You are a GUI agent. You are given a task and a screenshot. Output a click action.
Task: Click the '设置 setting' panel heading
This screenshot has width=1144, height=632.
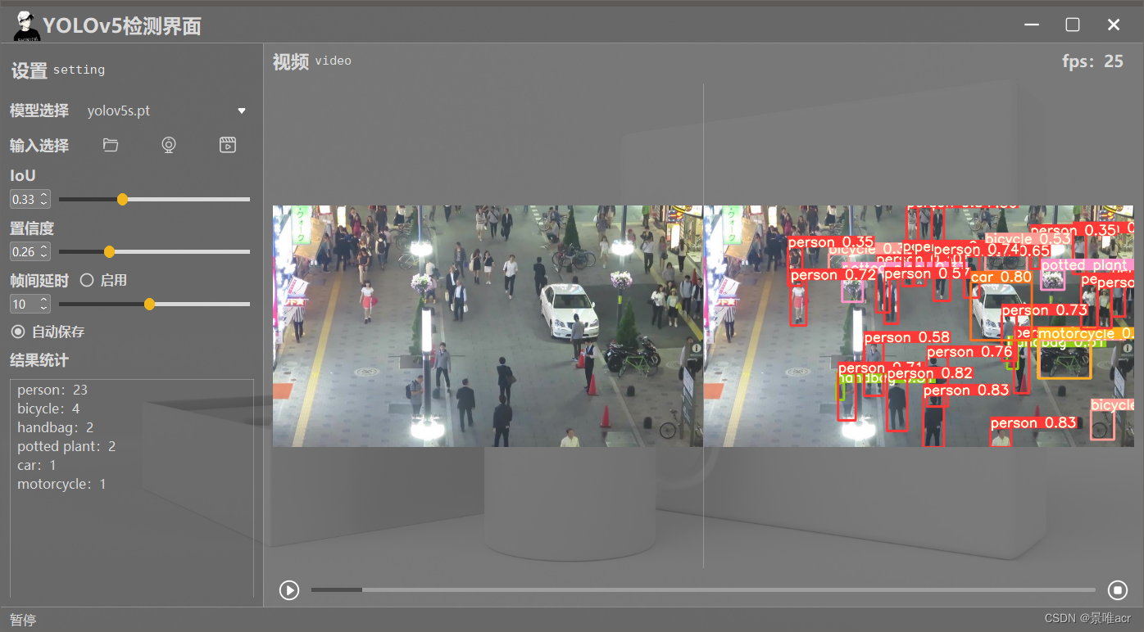pos(58,70)
